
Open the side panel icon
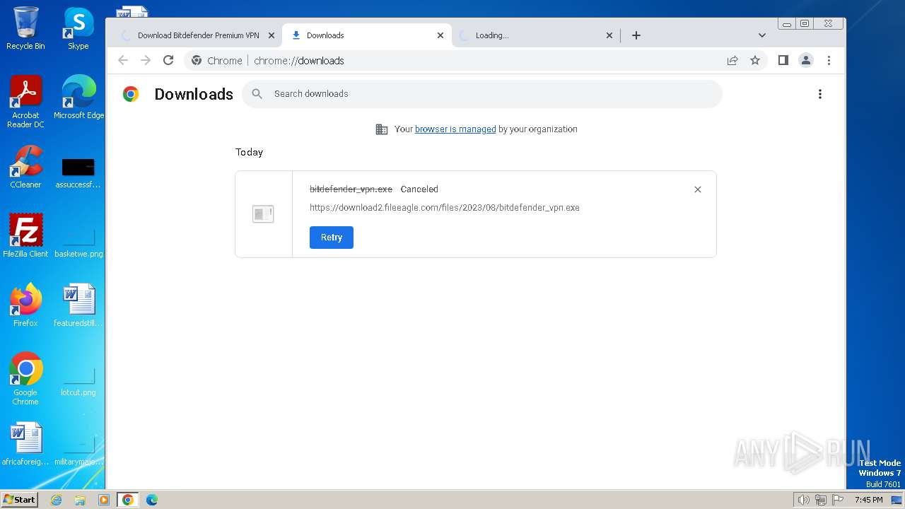coord(783,60)
